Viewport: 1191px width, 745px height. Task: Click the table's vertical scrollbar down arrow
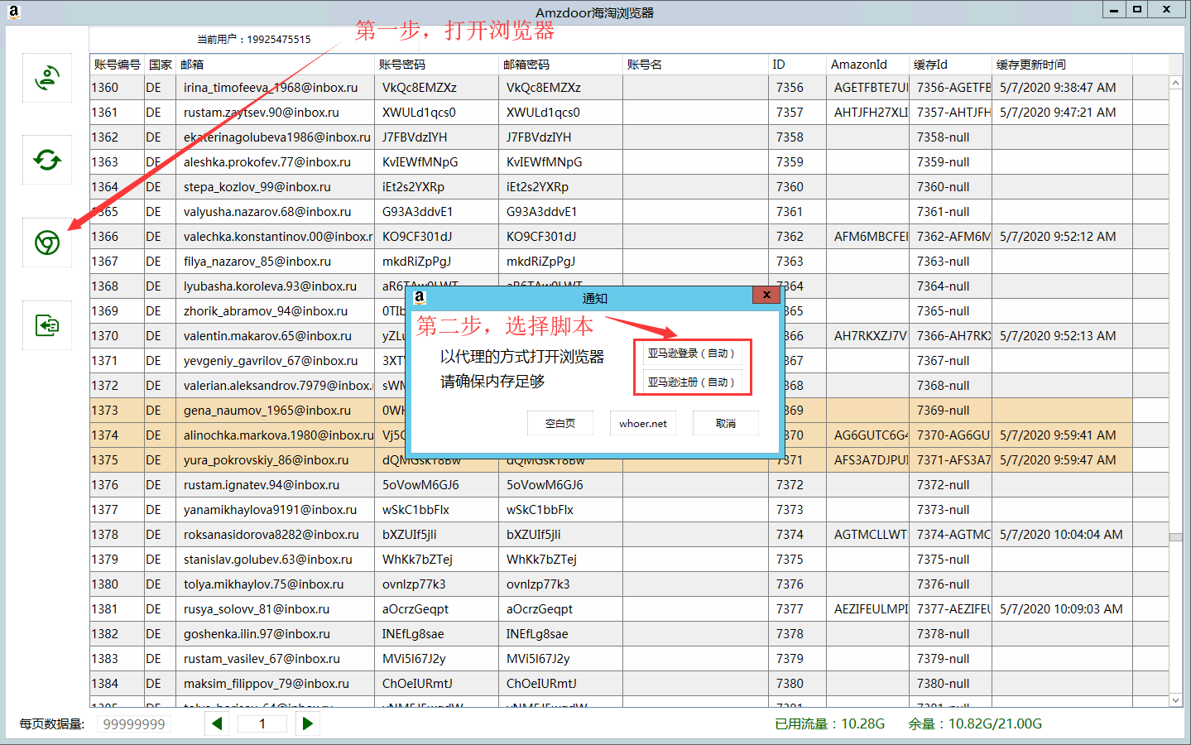click(1175, 700)
